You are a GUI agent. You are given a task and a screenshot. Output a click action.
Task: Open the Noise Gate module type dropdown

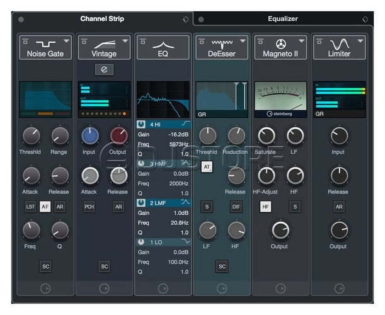click(66, 41)
